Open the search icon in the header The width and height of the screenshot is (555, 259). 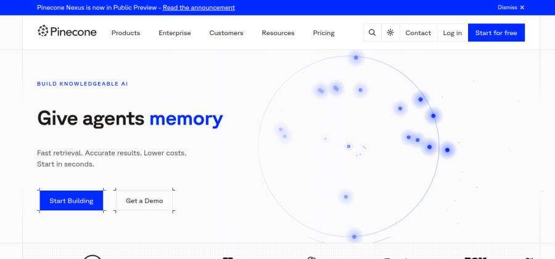(372, 33)
